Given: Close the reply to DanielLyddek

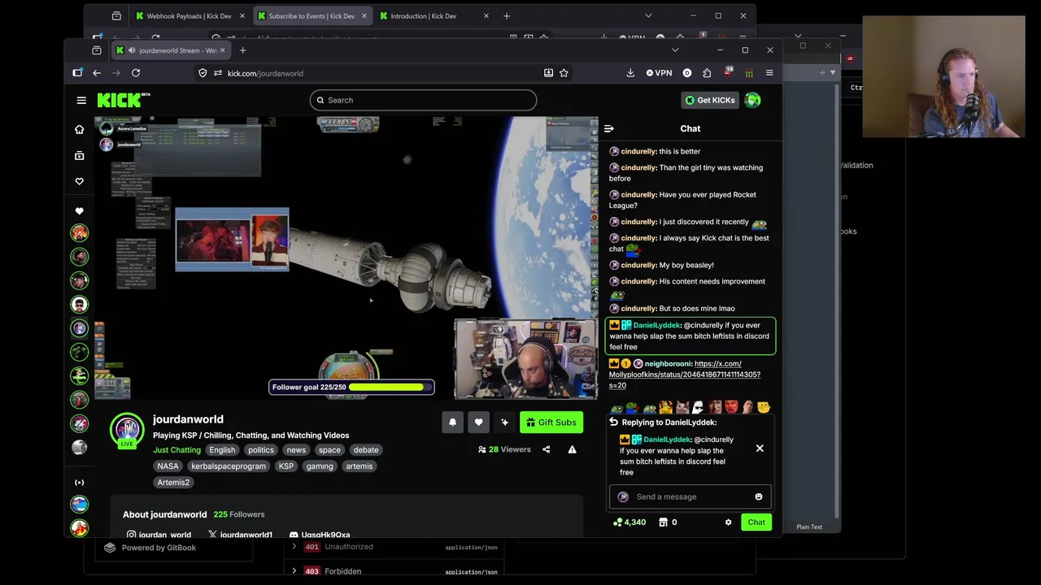Looking at the screenshot, I should coord(760,448).
